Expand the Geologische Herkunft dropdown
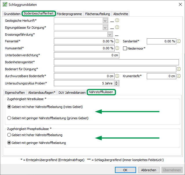This screenshot has width=185, height=175. click(105, 21)
